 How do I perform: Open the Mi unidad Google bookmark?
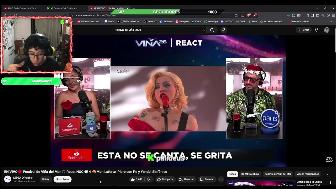pos(272,22)
